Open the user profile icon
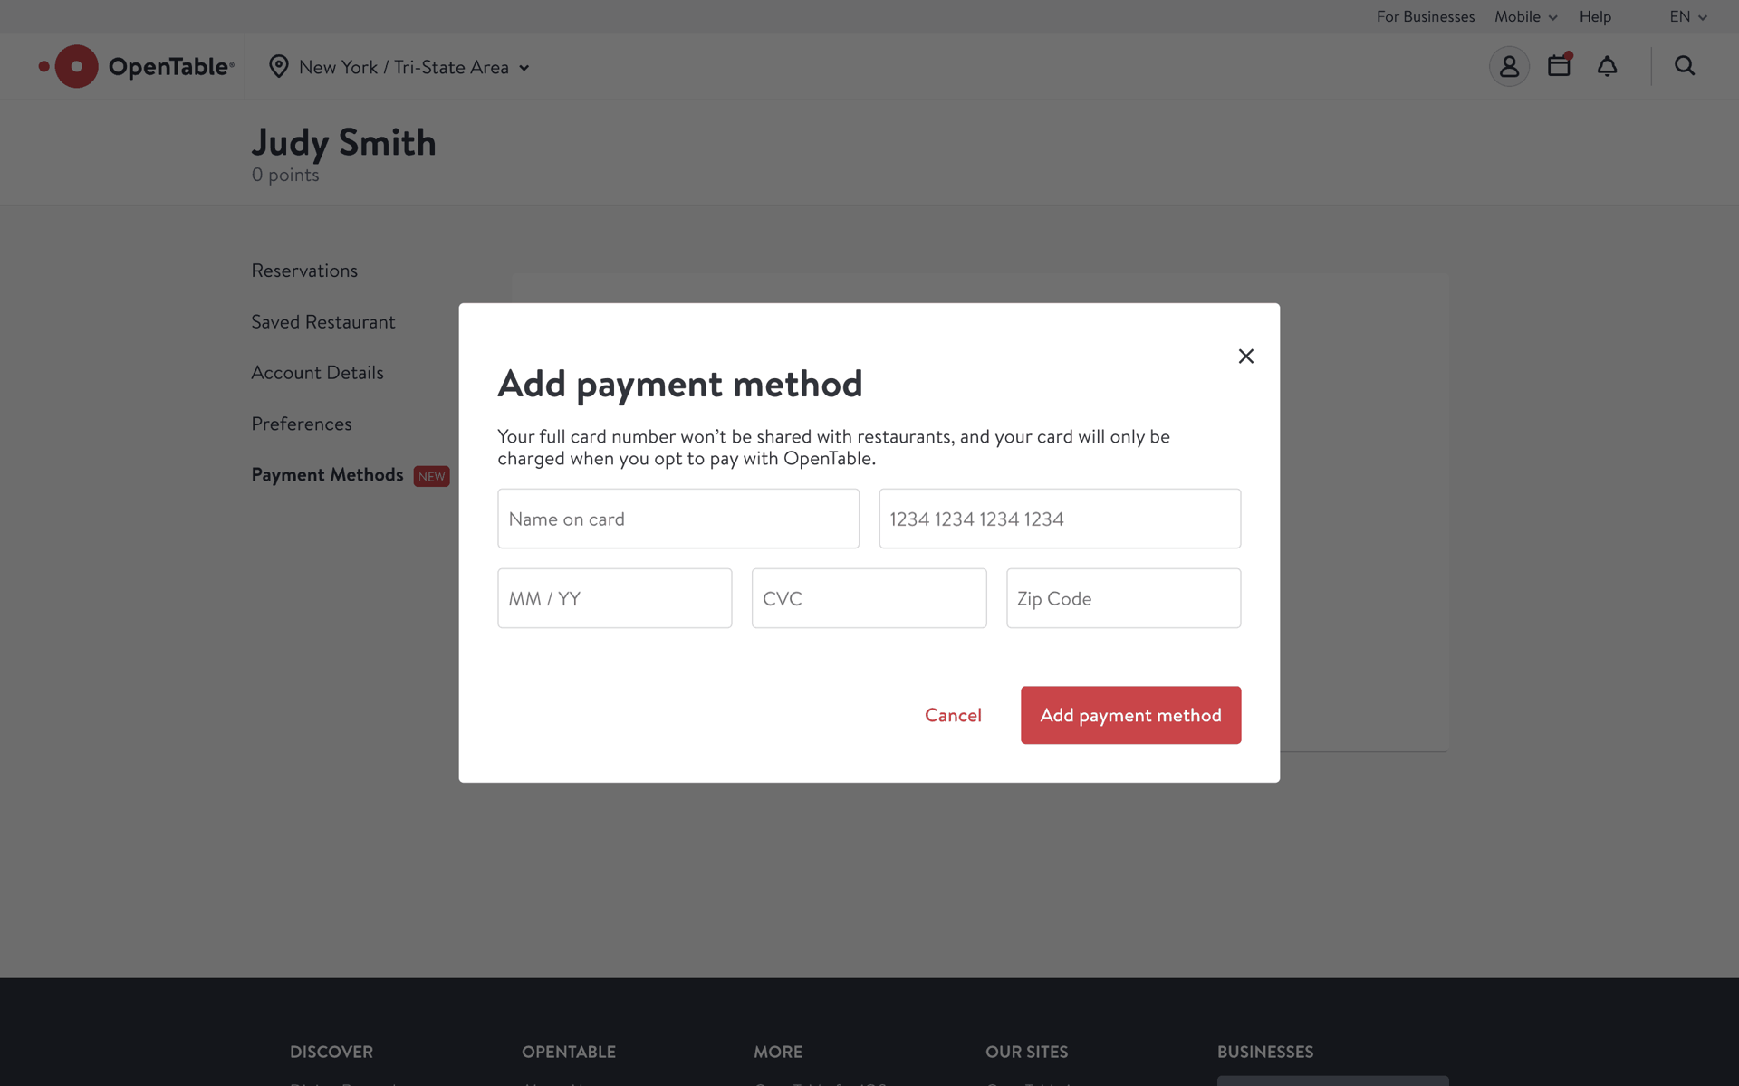The height and width of the screenshot is (1086, 1739). (x=1509, y=66)
